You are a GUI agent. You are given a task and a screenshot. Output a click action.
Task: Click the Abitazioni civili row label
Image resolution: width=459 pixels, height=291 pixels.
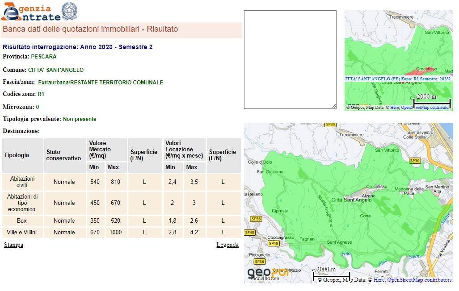22,182
